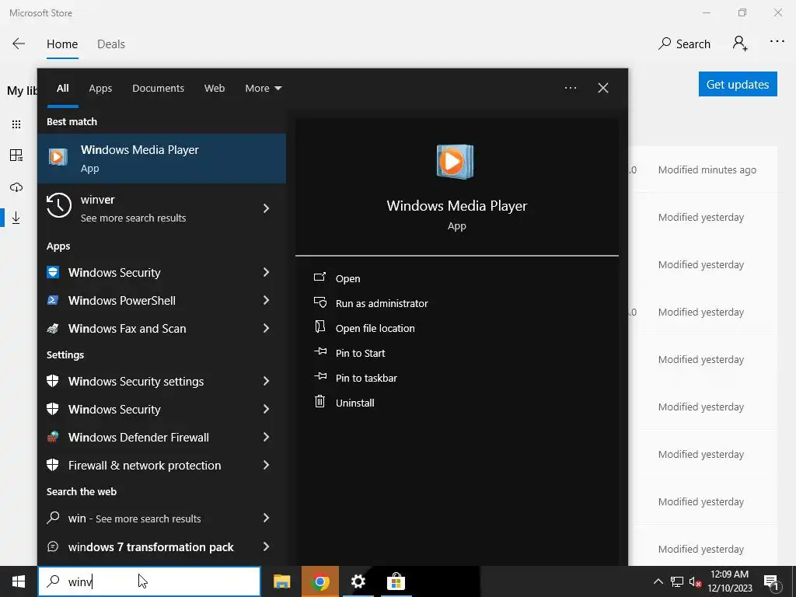Expand windows 7 transformation pack arrow
The height and width of the screenshot is (597, 796).
click(x=266, y=546)
